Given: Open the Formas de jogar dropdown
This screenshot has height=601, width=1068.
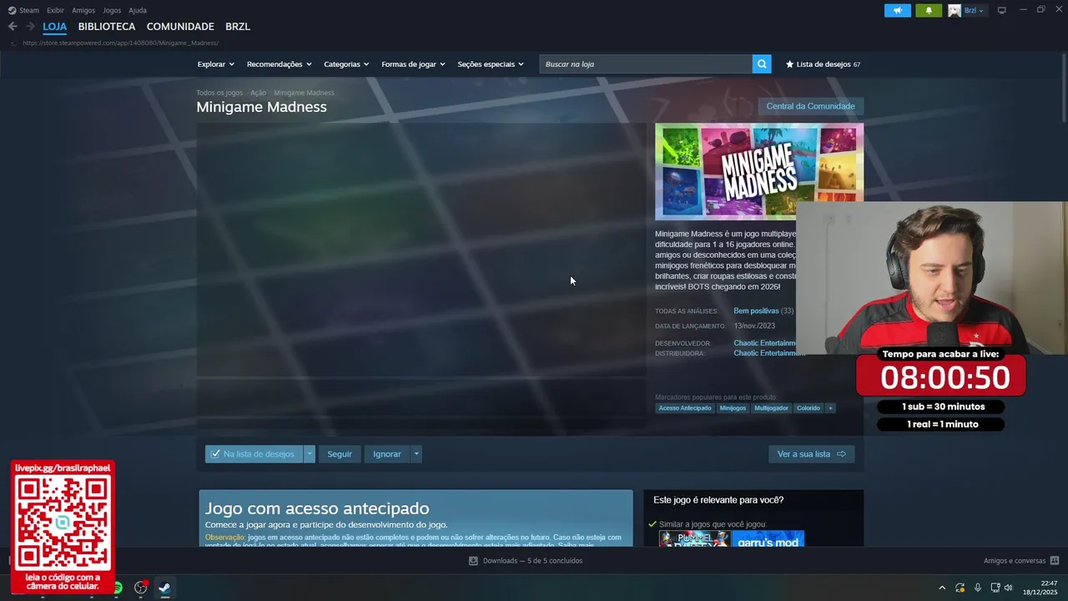Looking at the screenshot, I should (x=413, y=64).
